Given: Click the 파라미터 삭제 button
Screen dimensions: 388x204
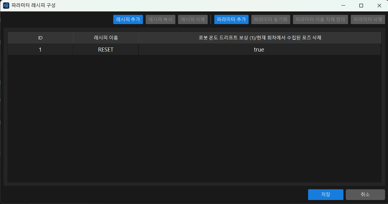Looking at the screenshot, I should [368, 19].
